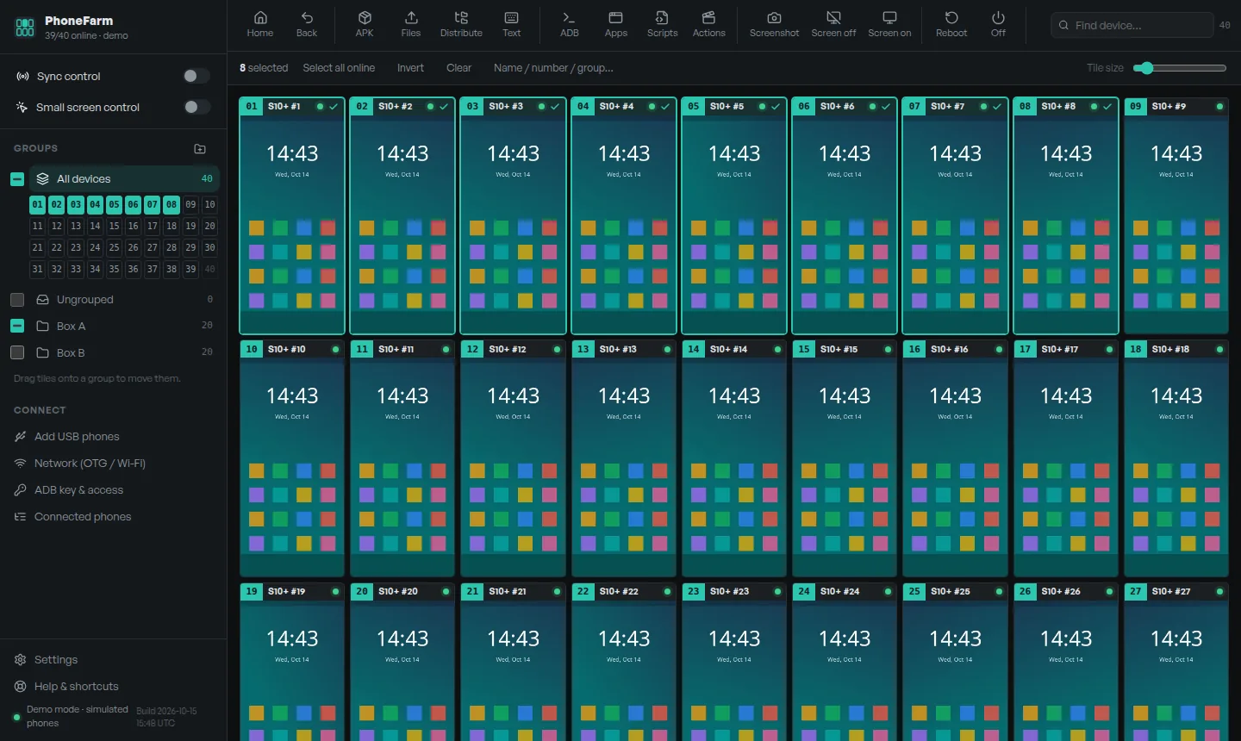Screen dimensions: 1241x741
Task: Open the Scripts tool
Action: click(662, 25)
